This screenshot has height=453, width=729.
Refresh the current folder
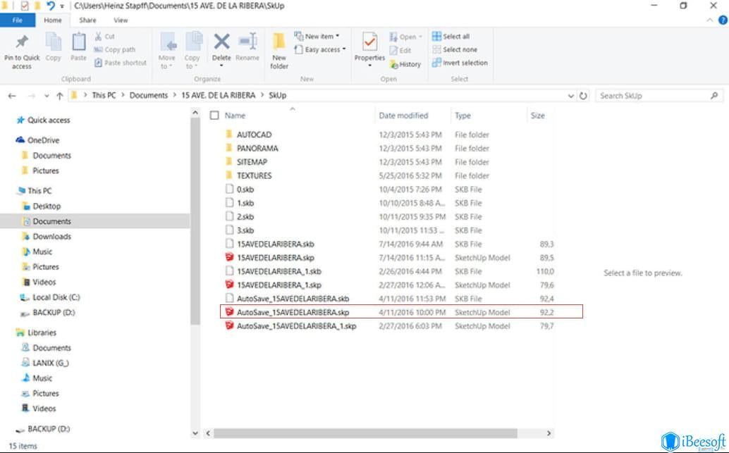(583, 96)
